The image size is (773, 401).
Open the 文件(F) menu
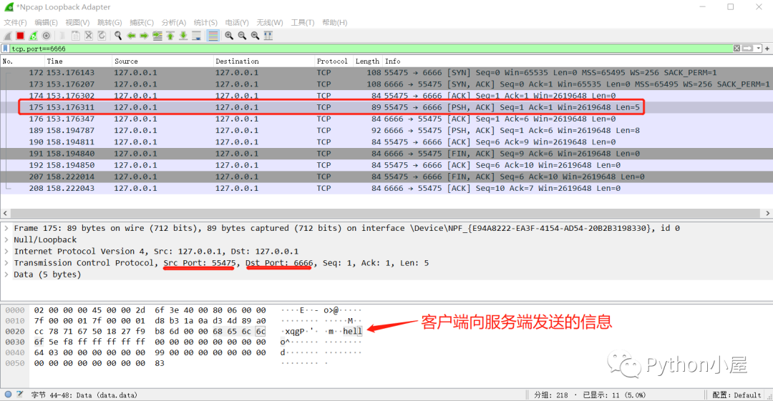pyautogui.click(x=15, y=23)
